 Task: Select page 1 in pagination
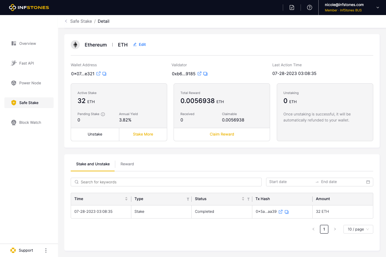pos(324,229)
